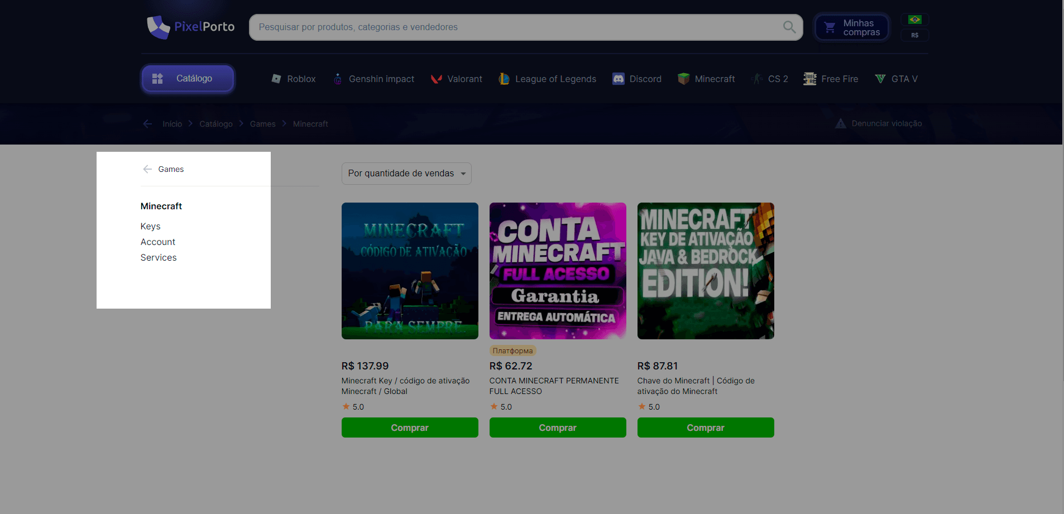This screenshot has width=1064, height=514.
Task: Click the Discord logo icon
Action: point(618,79)
